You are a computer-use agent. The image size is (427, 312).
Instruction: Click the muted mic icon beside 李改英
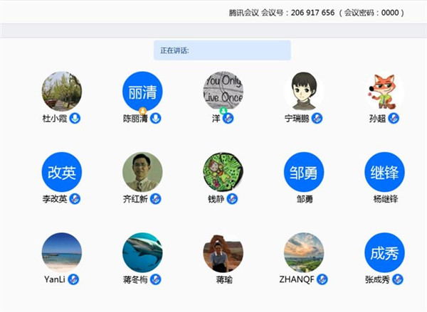pyautogui.click(x=75, y=199)
